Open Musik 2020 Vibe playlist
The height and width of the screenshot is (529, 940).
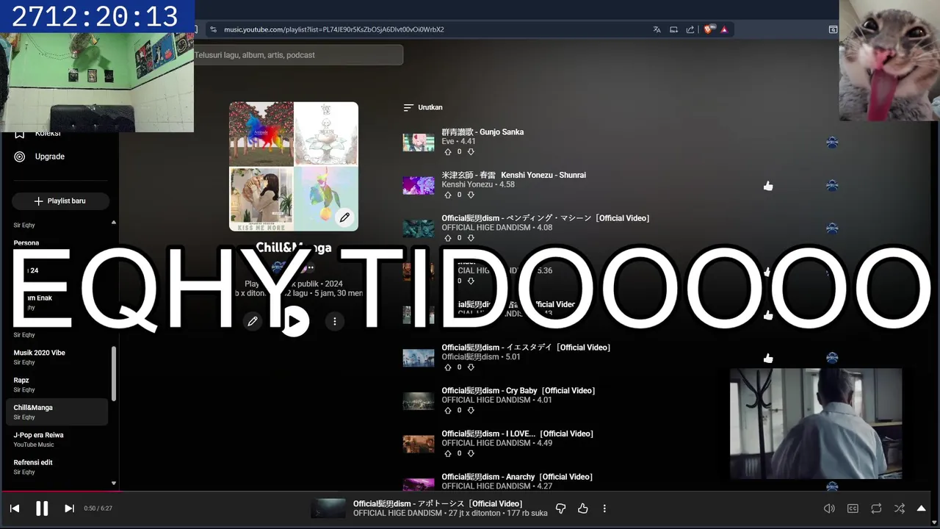point(59,357)
